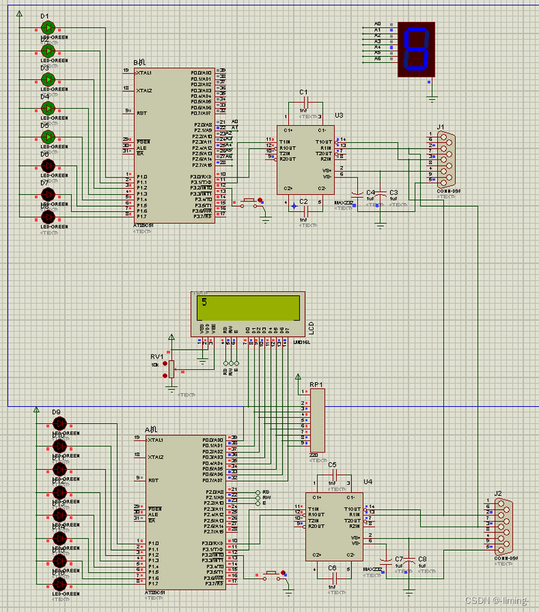Click capacitor C1 above U3

(x=305, y=103)
